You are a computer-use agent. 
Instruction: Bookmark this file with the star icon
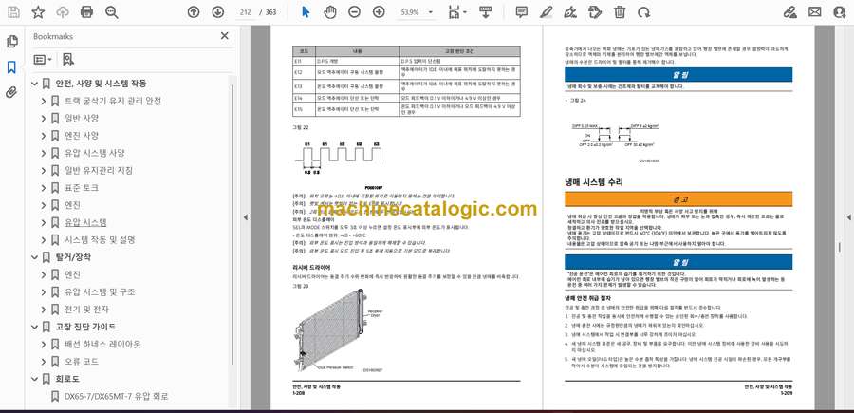click(38, 12)
